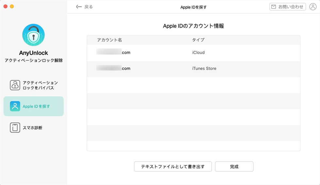Click the Apple IDのアカウント情報 heading
This screenshot has width=320, height=185.
coord(193,26)
